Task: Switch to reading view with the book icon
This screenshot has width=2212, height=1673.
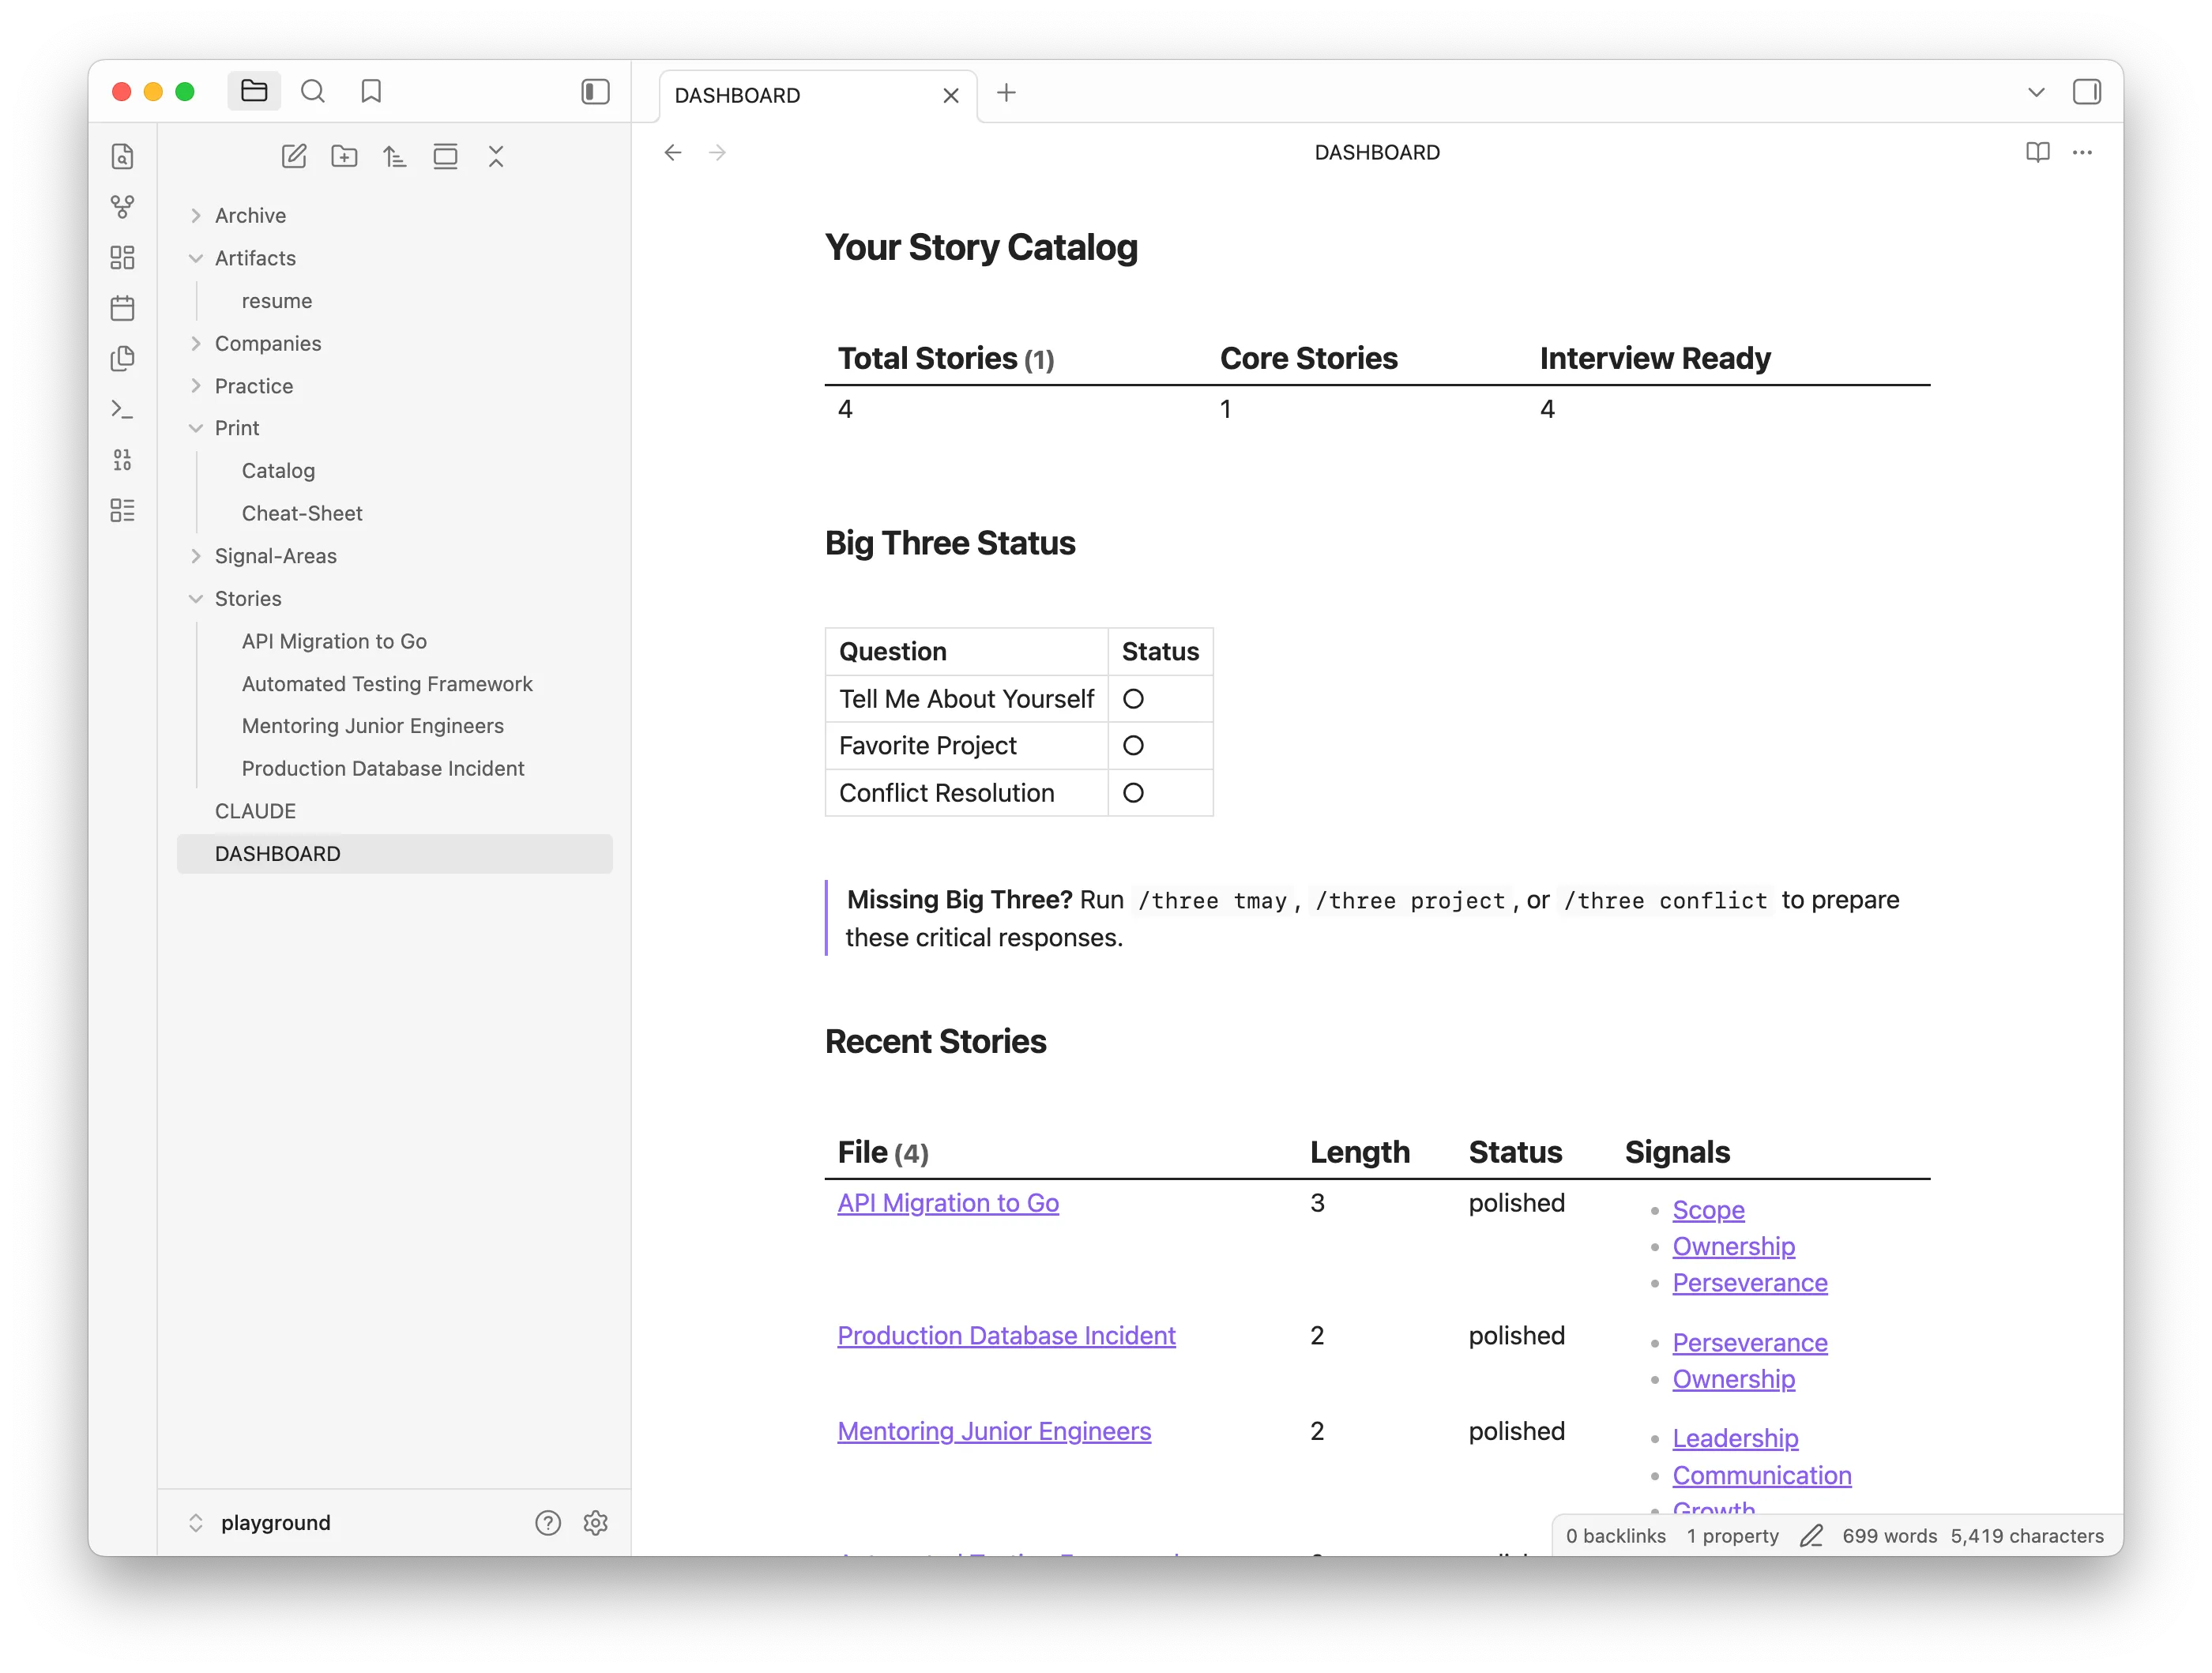Action: [2037, 152]
